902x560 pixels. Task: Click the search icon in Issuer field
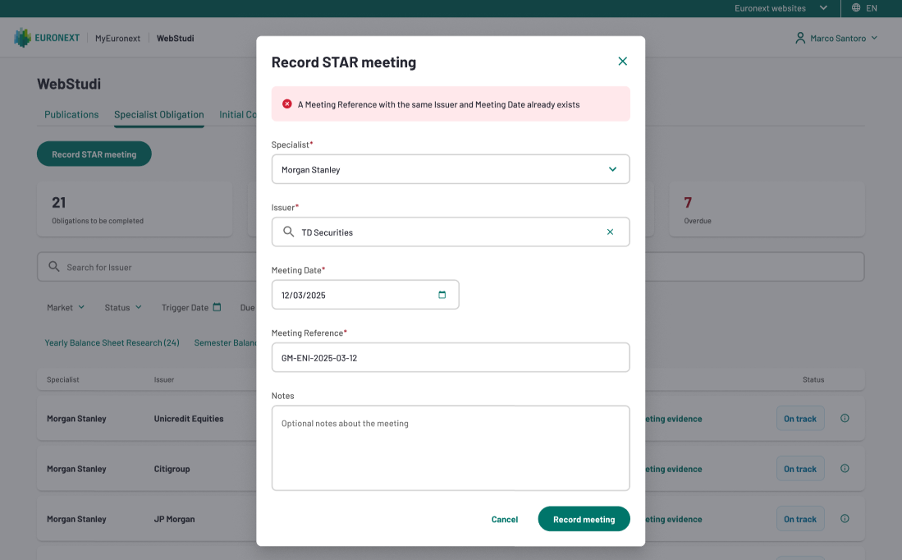point(289,232)
